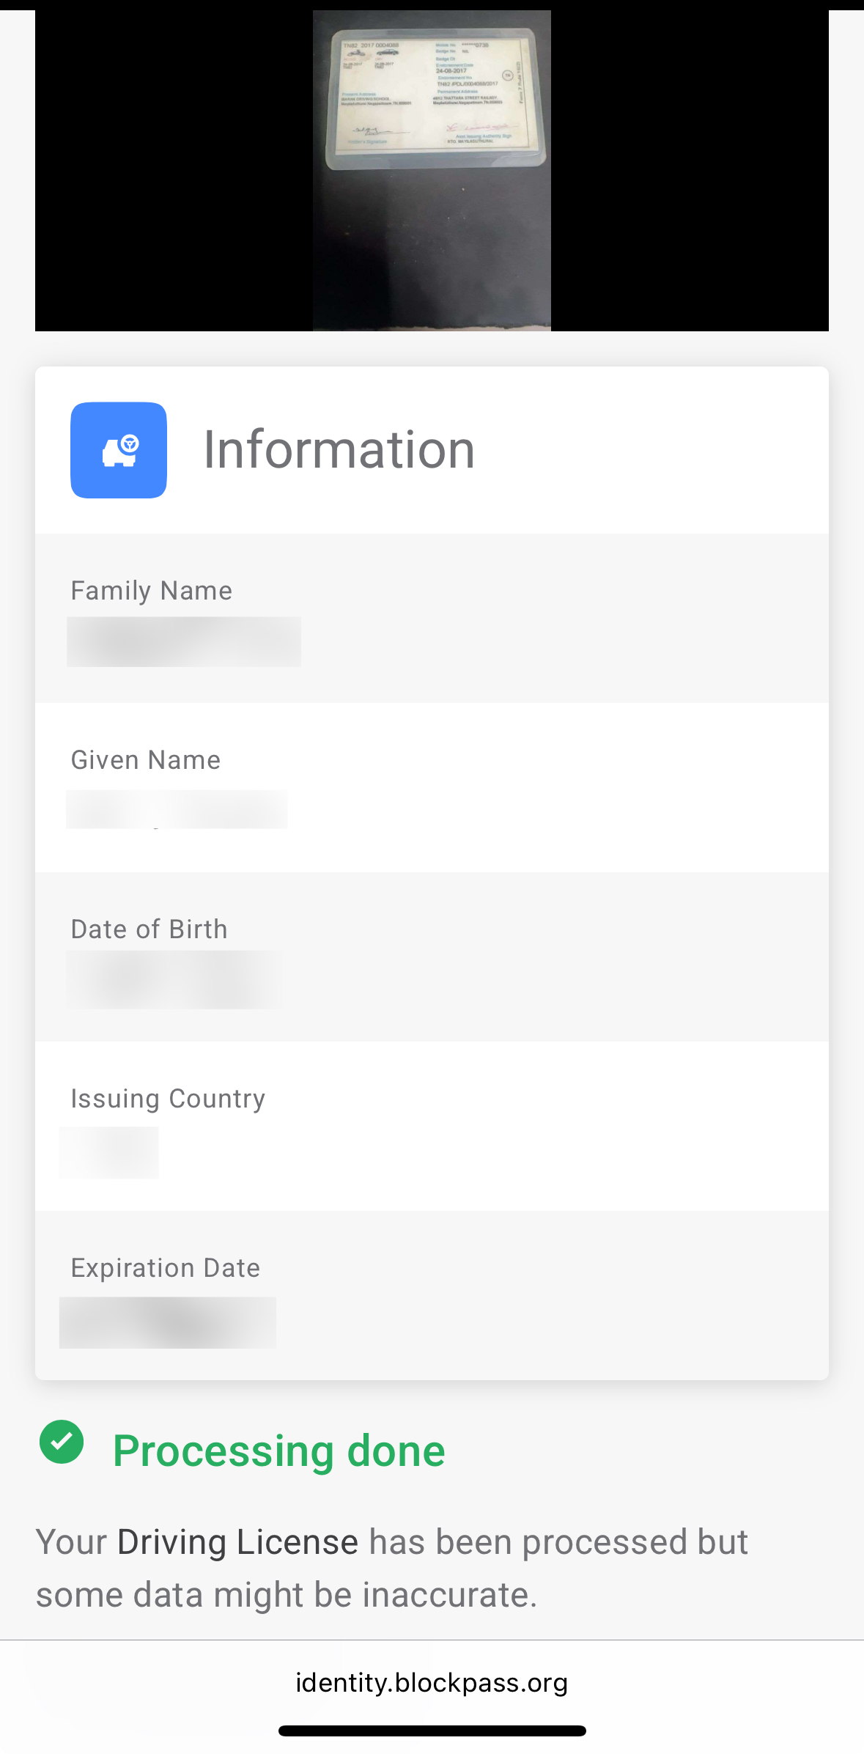Click the Issuing Country label
The height and width of the screenshot is (1754, 864).
168,1099
